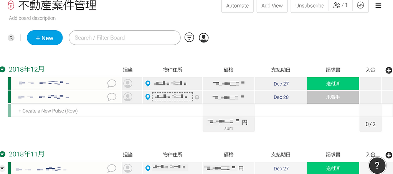The height and width of the screenshot is (174, 393).
Task: Expand the 2018年11月 group dropdown
Action: coord(3,154)
